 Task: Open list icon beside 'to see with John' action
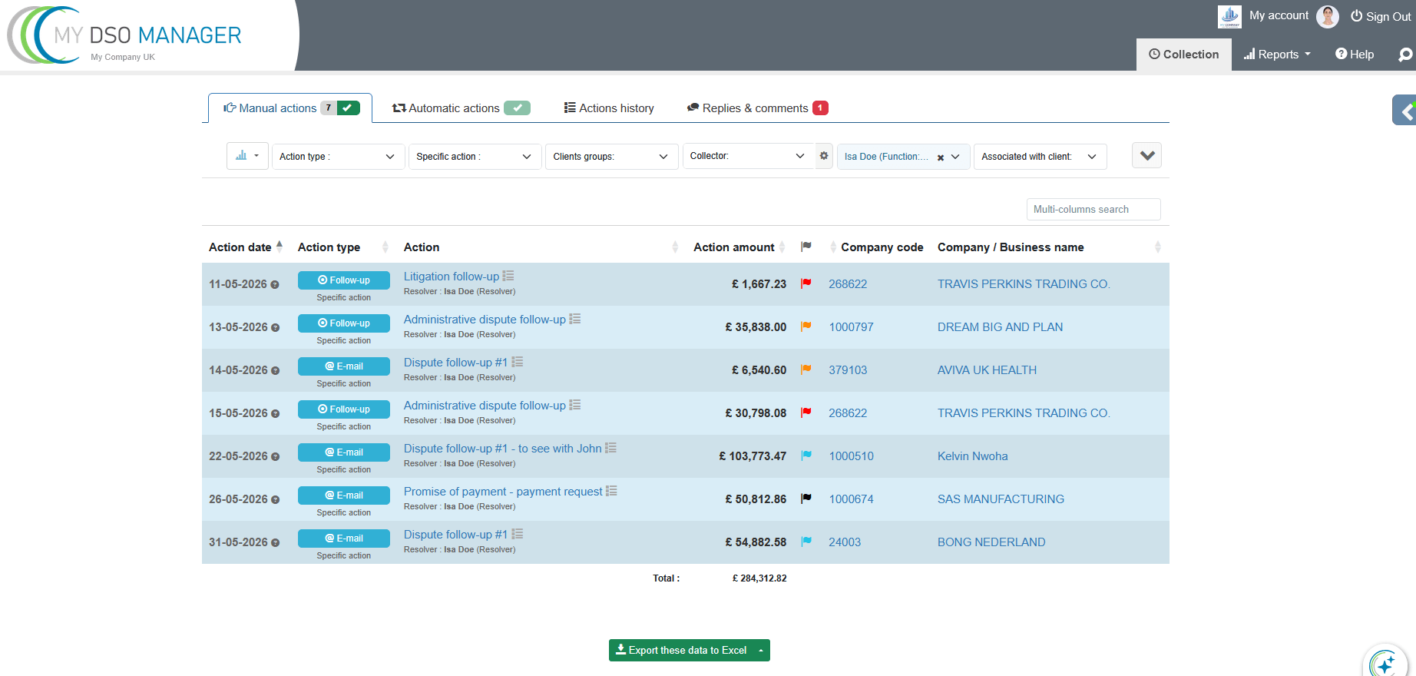[610, 448]
